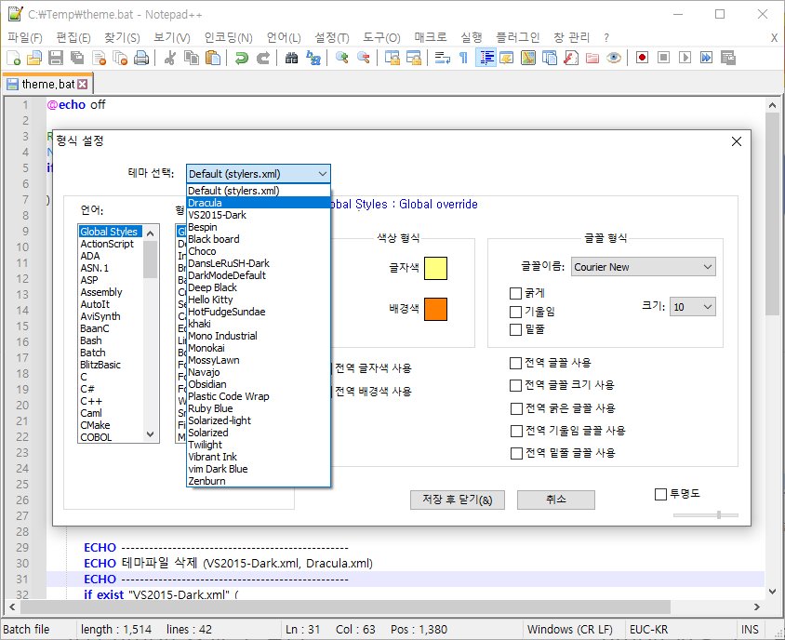Choose VS2015-Dark from the theme list
The height and width of the screenshot is (640, 785).
pyautogui.click(x=259, y=215)
